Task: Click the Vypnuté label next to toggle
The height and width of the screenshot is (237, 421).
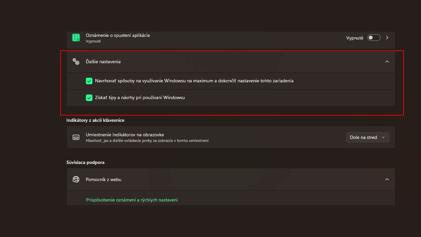Action: tap(355, 38)
